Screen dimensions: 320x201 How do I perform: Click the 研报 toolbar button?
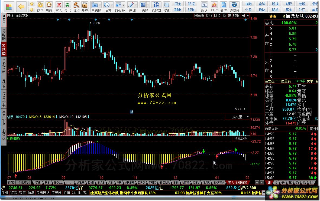[191, 4]
